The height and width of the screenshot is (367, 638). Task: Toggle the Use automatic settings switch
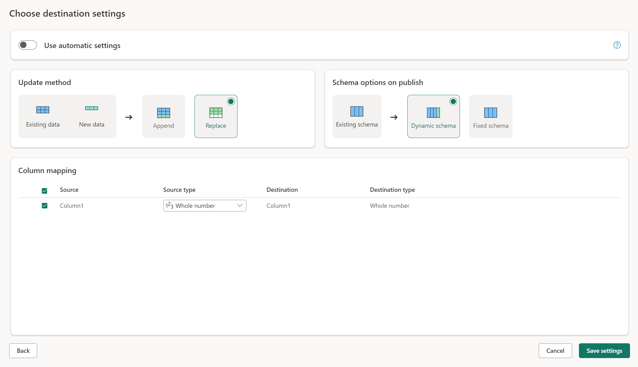tap(27, 45)
